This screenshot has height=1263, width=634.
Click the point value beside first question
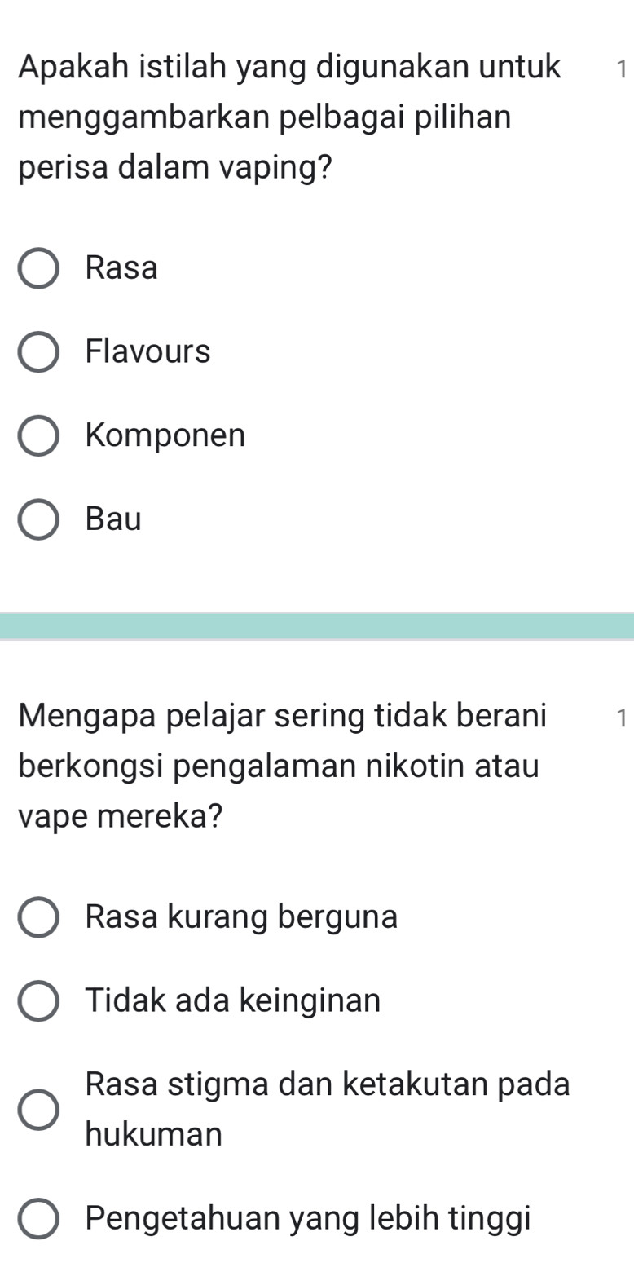(x=621, y=70)
